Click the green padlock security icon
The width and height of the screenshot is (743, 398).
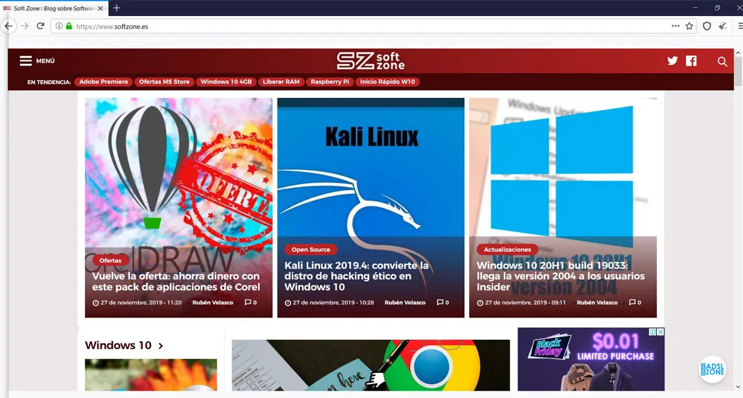click(x=69, y=27)
